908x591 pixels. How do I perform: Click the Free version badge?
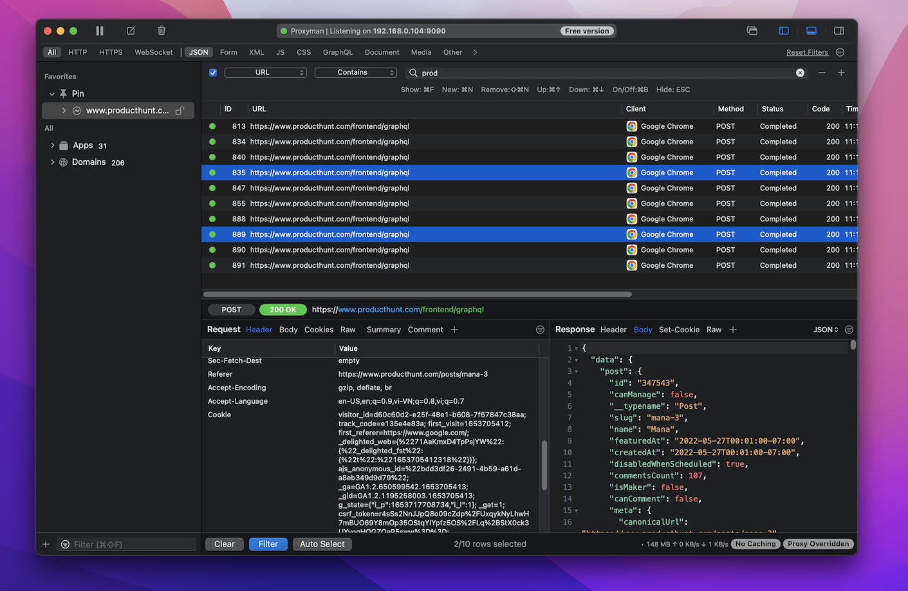pos(587,31)
